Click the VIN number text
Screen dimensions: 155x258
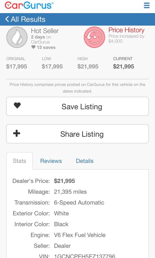pyautogui.click(x=84, y=256)
